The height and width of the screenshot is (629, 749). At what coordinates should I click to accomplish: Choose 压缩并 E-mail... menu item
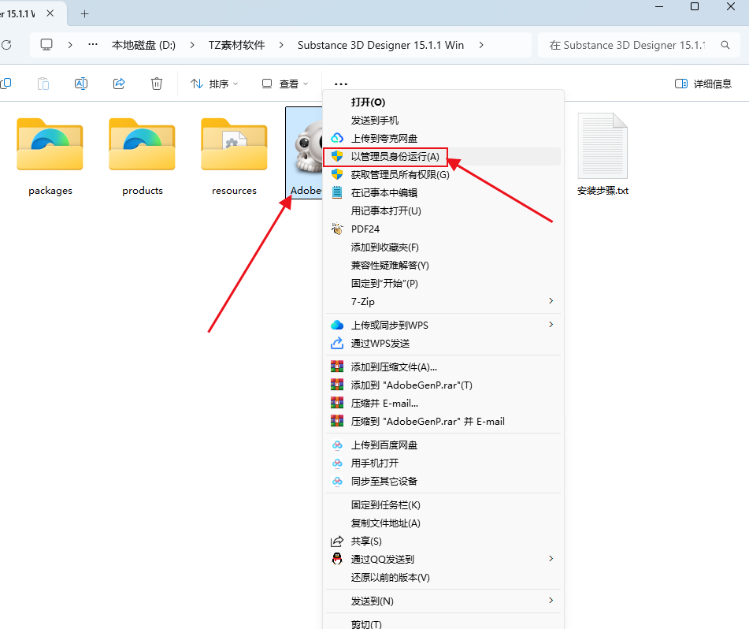[443, 404]
